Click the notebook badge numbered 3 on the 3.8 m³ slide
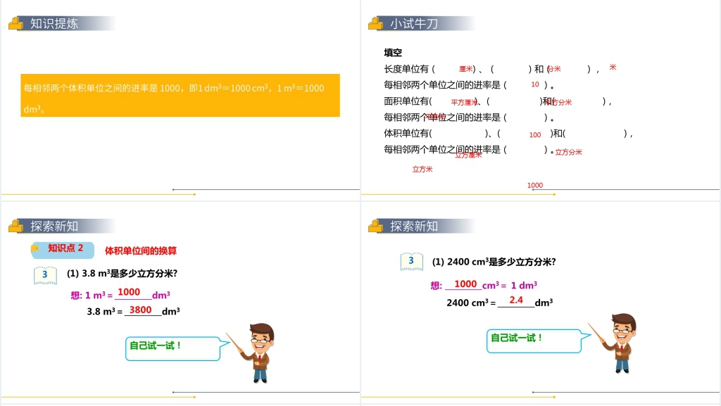 point(44,275)
